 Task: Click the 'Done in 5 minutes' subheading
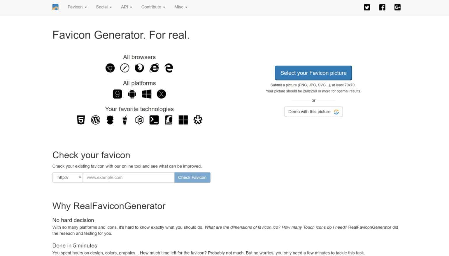coord(75,246)
